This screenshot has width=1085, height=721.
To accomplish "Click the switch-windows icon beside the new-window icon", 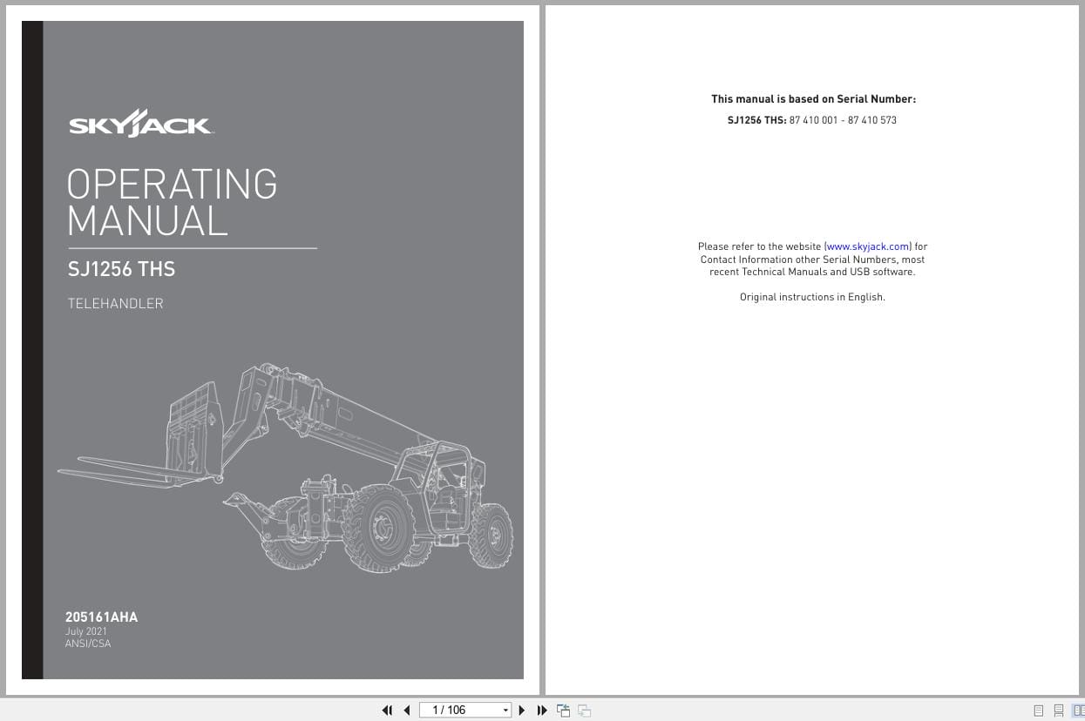I will tap(585, 710).
